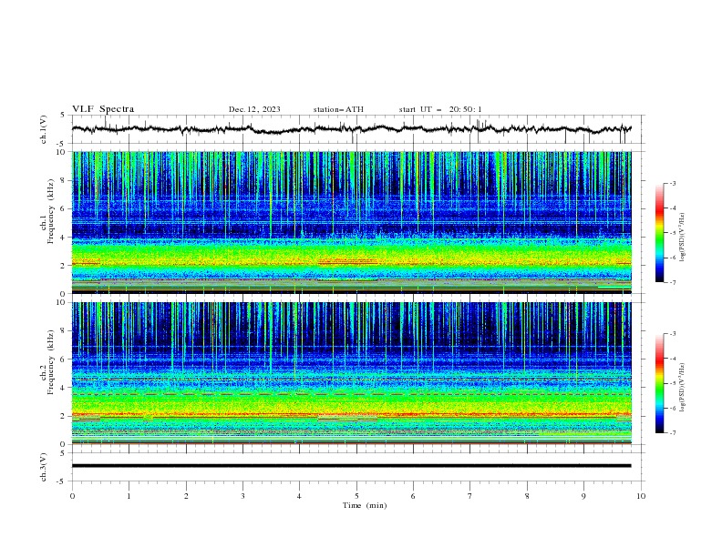The width and height of the screenshot is (722, 557).
Task: Click time axis tick label "2"
Action: tap(186, 496)
